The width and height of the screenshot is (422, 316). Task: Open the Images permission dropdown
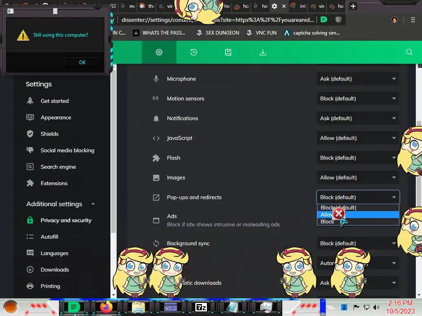tap(358, 178)
